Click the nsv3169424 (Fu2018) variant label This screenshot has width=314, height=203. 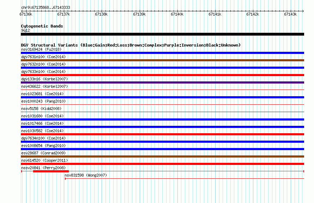click(41, 49)
